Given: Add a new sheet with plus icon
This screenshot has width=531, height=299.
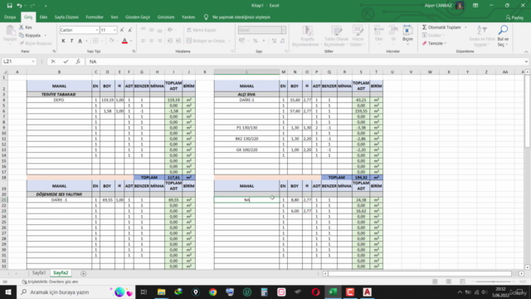Looking at the screenshot, I should tap(83, 273).
